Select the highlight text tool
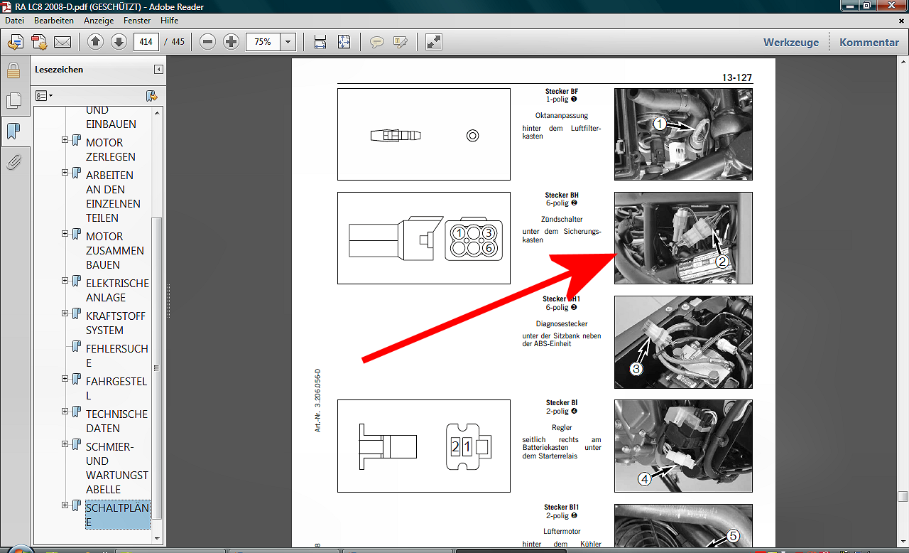Viewport: 909px width, 553px height. click(400, 42)
